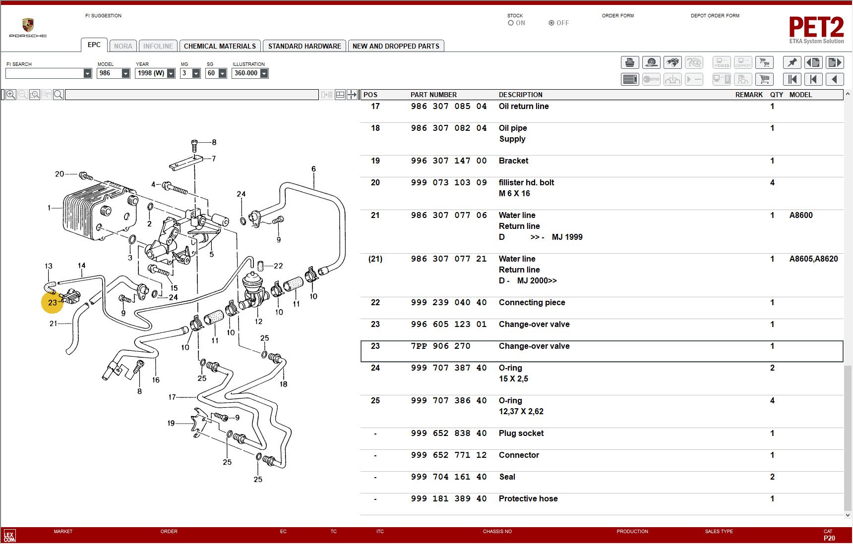Open the FI SEARCH dropdown

point(87,73)
